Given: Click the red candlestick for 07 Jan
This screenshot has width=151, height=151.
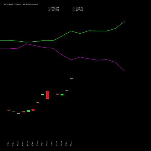Looking at the screenshot, I should click(33, 110).
